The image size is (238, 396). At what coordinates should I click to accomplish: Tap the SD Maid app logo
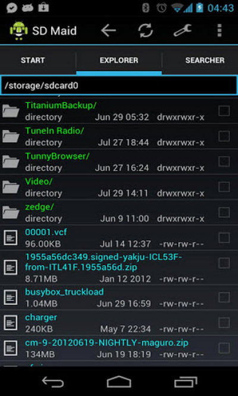point(18,30)
